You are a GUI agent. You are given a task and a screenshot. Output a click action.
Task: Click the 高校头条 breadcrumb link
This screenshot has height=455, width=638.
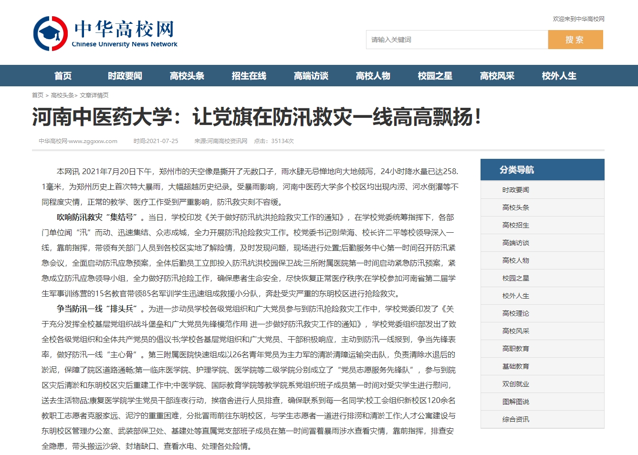tap(63, 95)
